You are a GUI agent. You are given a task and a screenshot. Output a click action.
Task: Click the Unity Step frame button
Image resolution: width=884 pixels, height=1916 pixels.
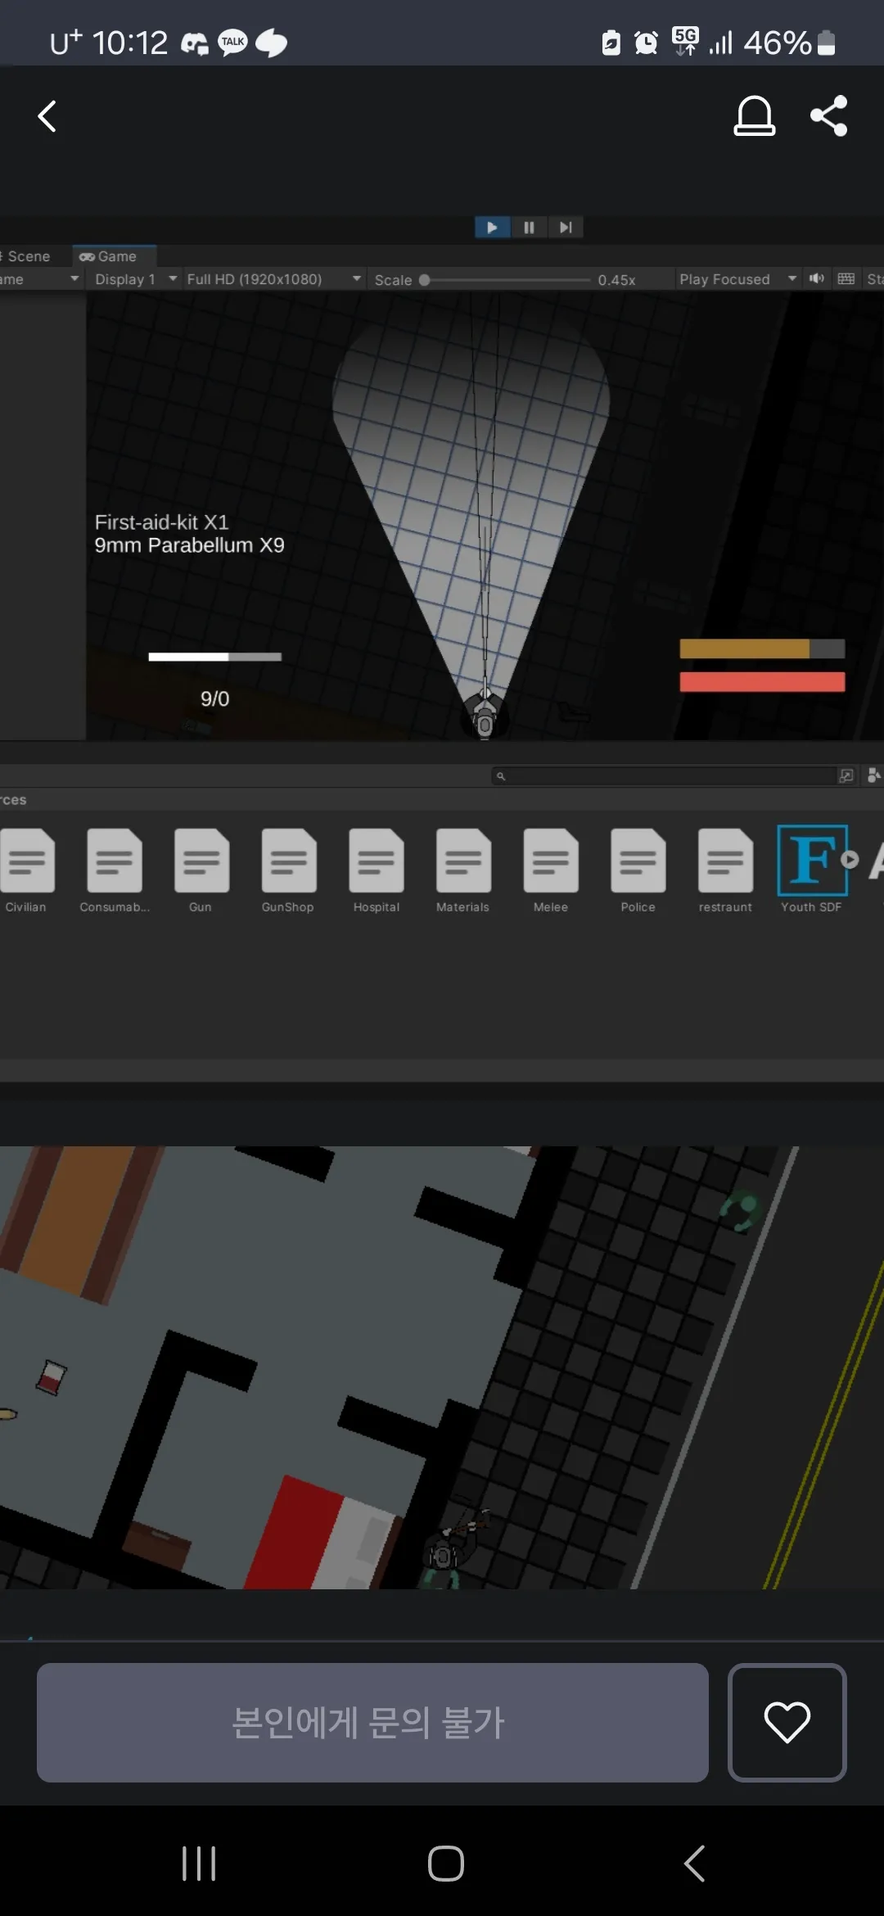(x=565, y=227)
